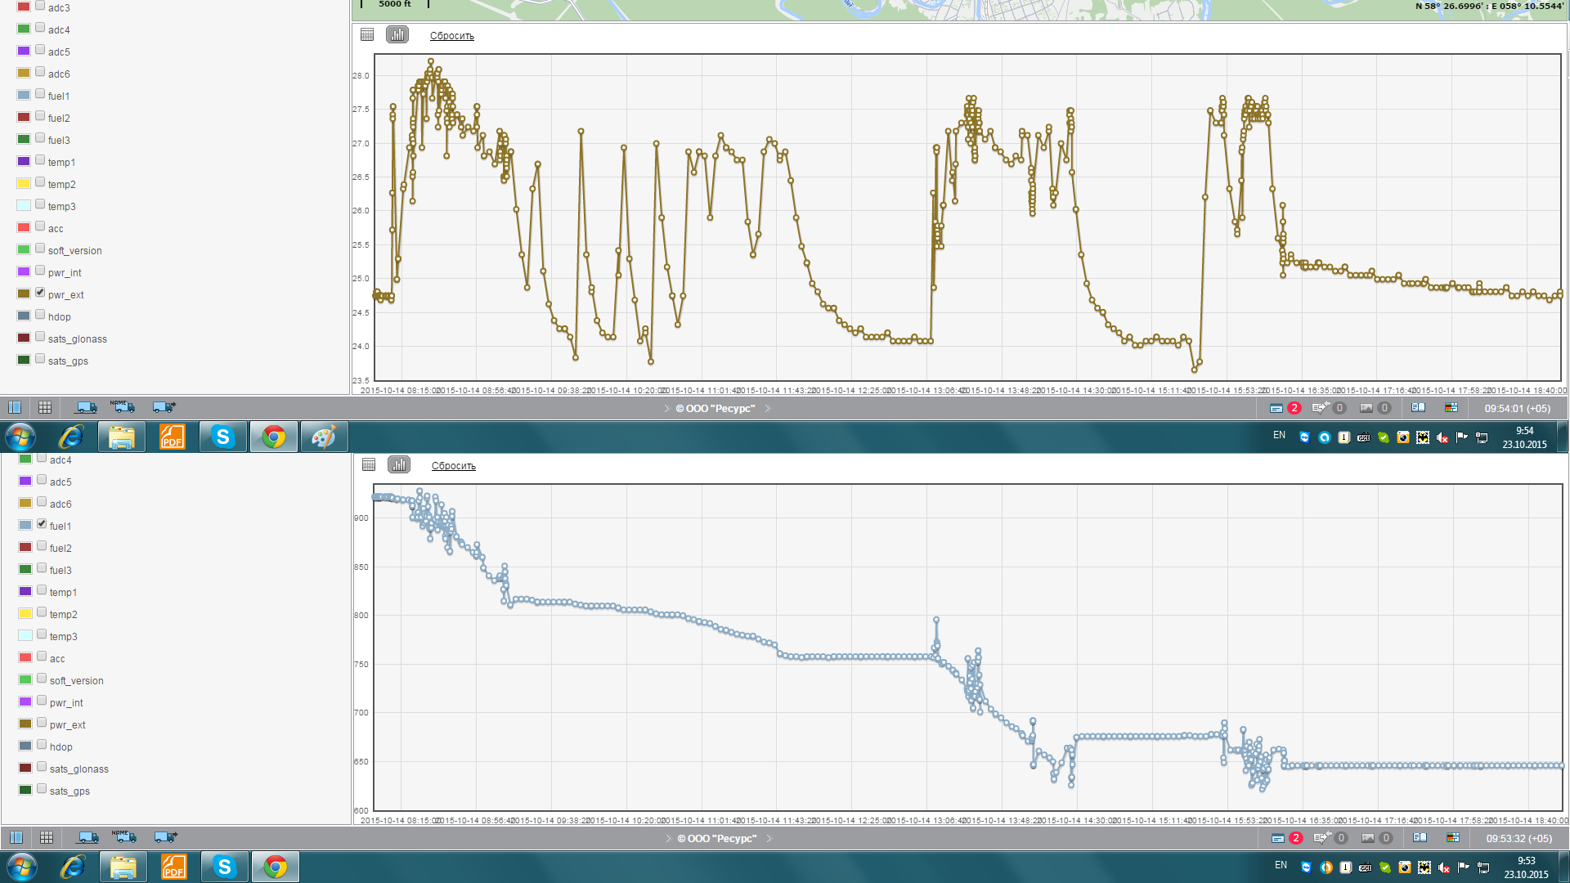Click chevron right of upper ООО "Ресурс" label
The image size is (1570, 883).
click(x=768, y=409)
